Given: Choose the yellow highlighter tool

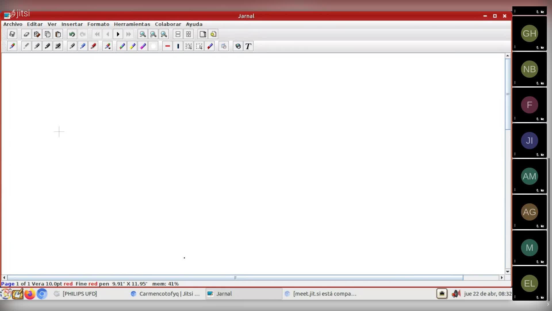Looking at the screenshot, I should pos(133,46).
